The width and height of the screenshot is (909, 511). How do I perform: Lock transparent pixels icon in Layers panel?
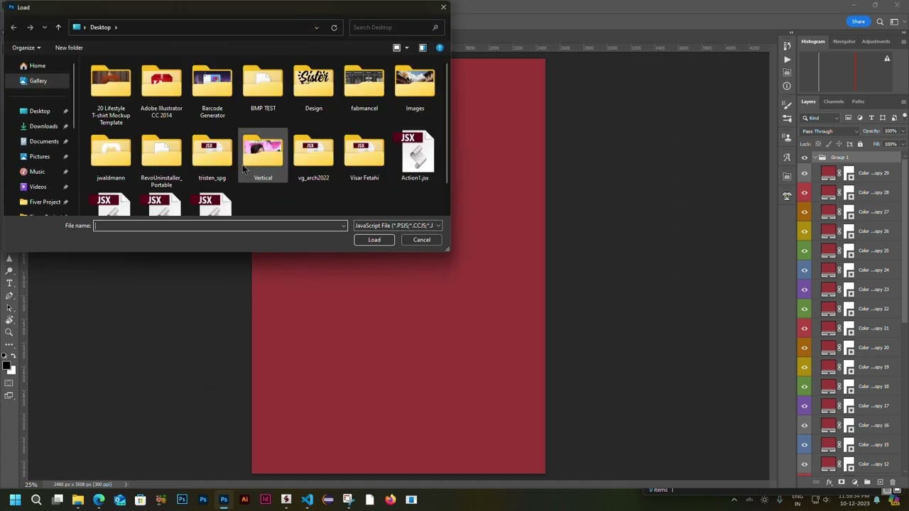pyautogui.click(x=817, y=144)
